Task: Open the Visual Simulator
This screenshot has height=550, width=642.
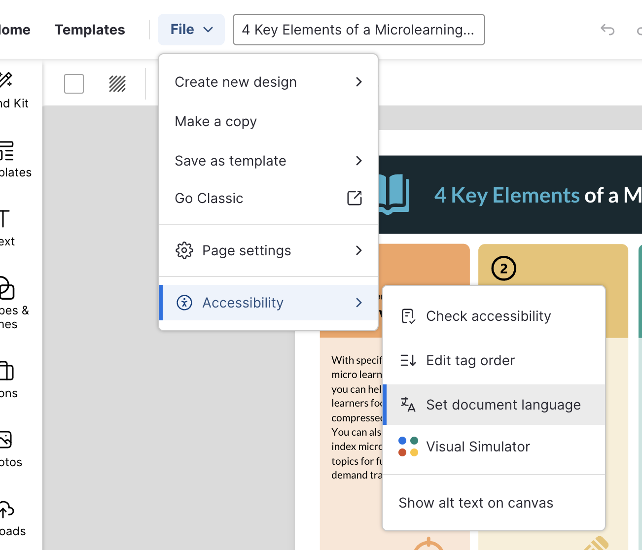Action: [477, 447]
